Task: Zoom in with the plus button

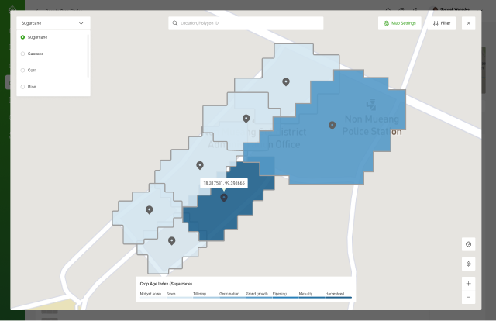Action: tap(468, 283)
